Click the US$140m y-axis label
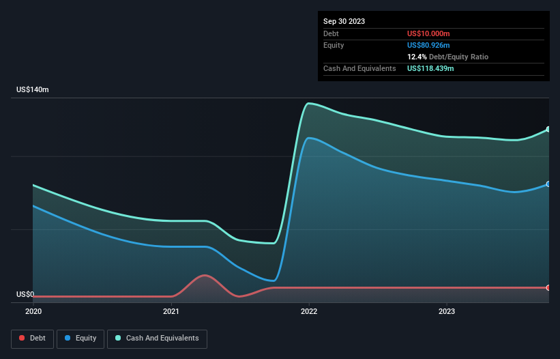This screenshot has height=359, width=560. tap(33, 89)
